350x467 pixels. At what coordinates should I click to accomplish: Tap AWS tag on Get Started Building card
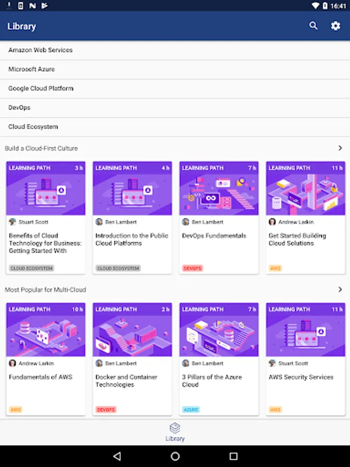275,268
